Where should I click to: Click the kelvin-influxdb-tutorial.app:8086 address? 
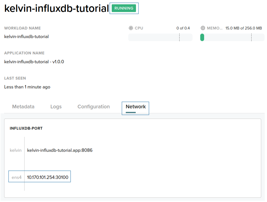pyautogui.click(x=60, y=150)
